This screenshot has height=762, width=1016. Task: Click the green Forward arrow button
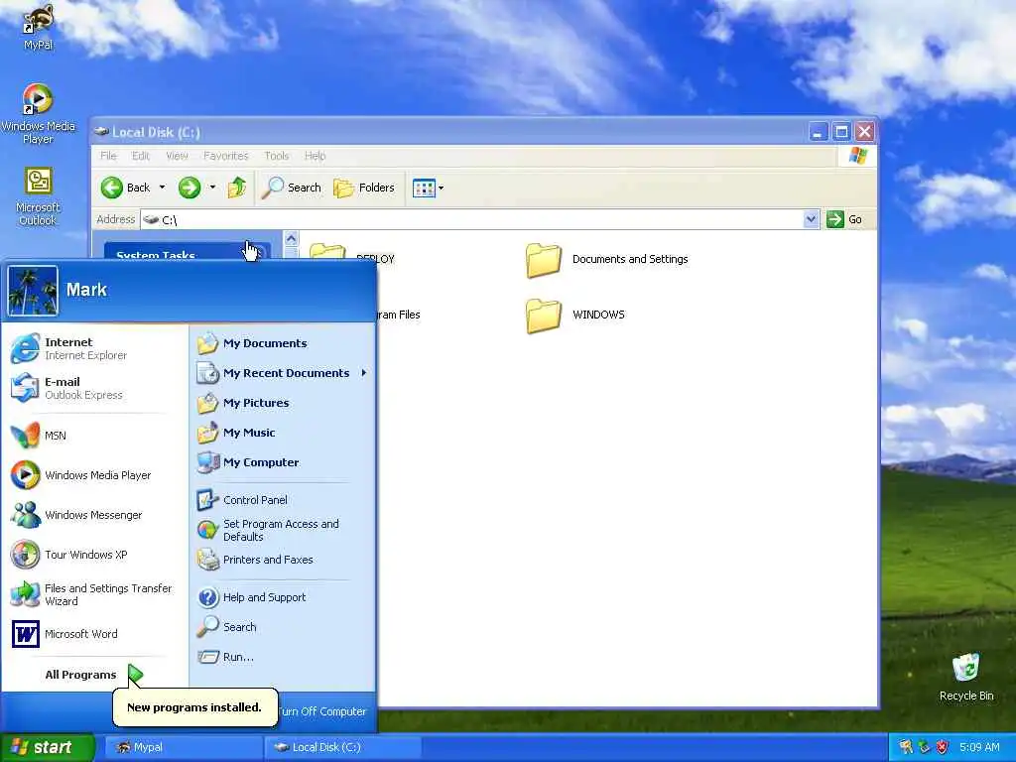[190, 188]
